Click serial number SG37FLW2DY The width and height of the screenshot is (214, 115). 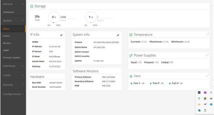point(55,87)
